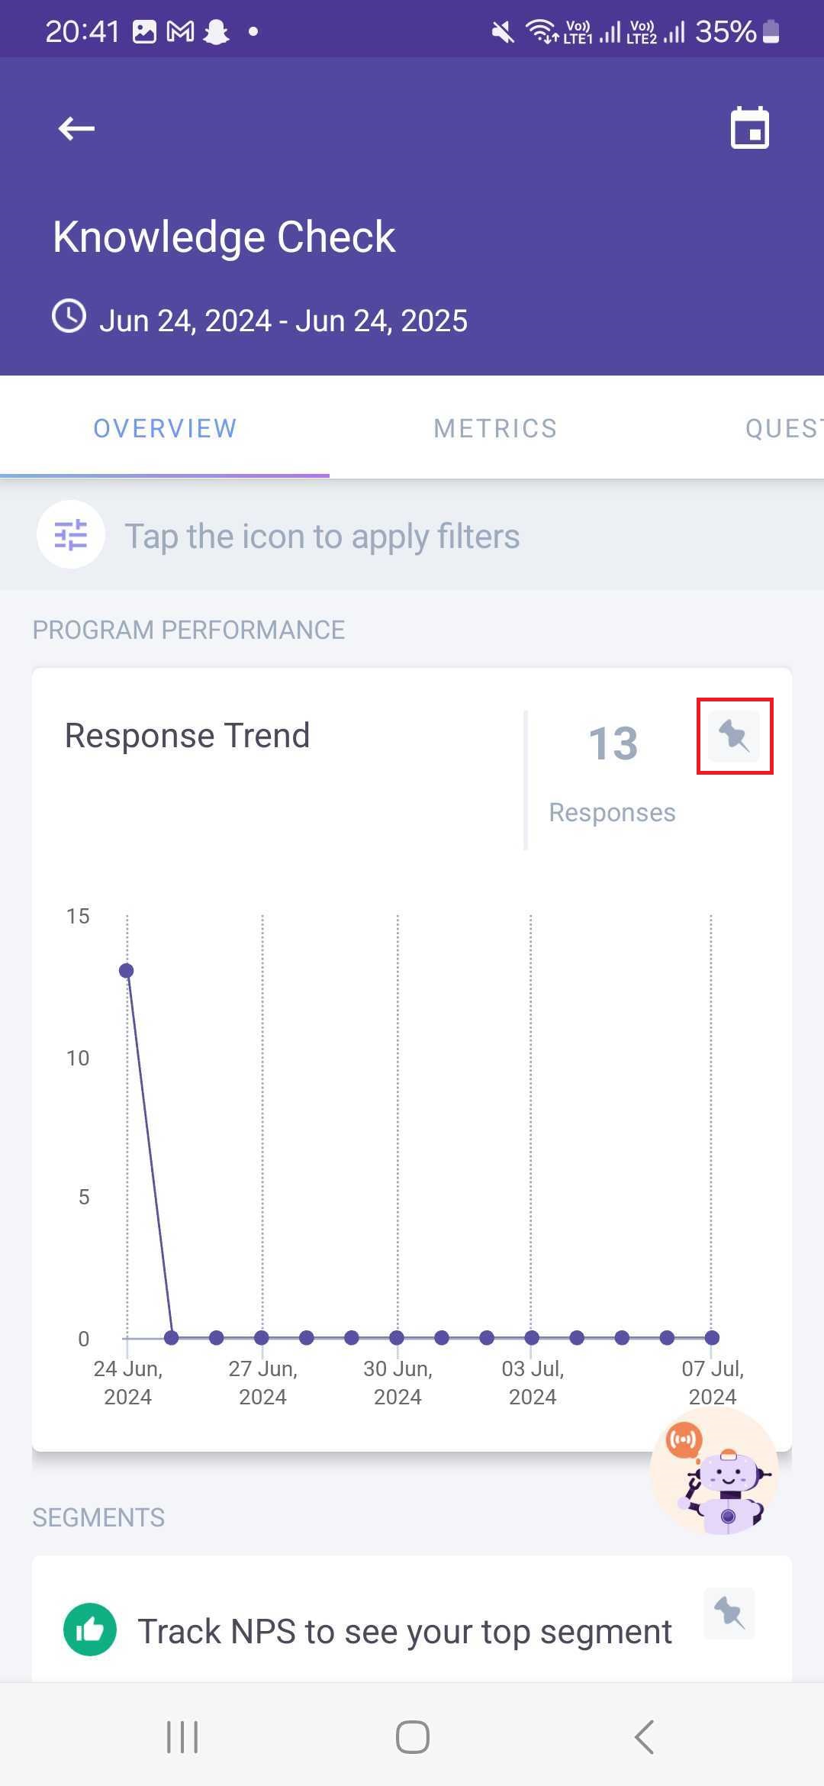Tap Track NPS to see top segment

point(404,1632)
